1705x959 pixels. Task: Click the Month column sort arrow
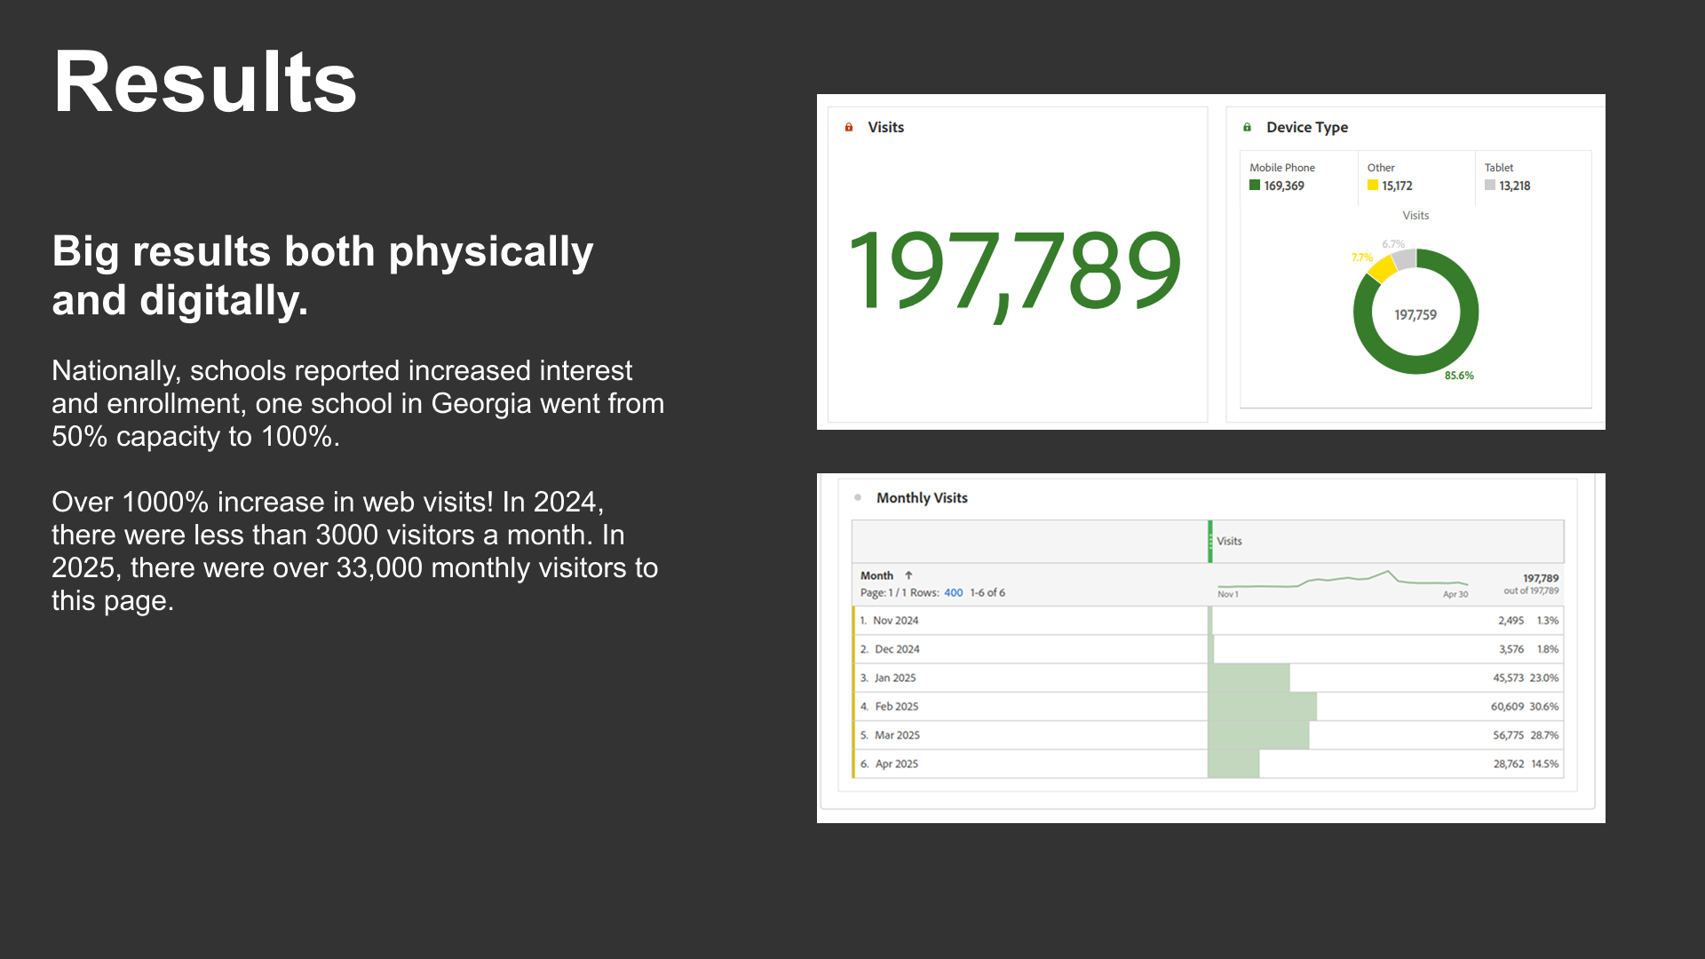tap(908, 575)
